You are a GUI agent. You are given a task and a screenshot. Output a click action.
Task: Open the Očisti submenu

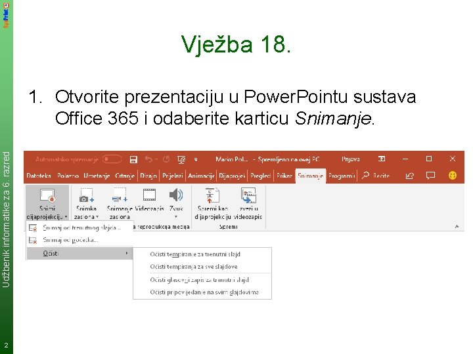tap(79, 253)
